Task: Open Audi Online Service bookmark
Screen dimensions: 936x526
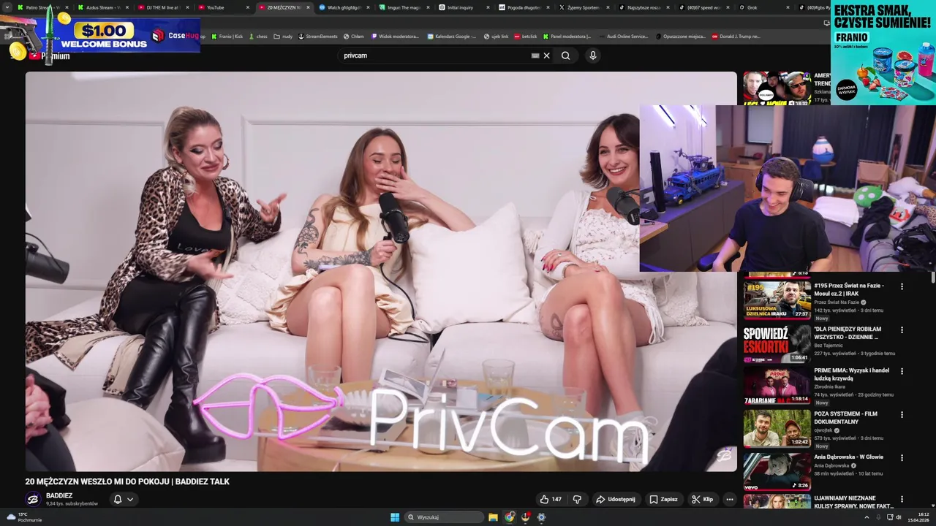Action: [623, 37]
